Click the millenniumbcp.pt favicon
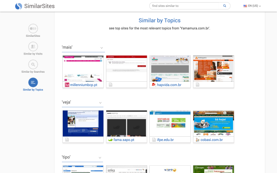This screenshot has width=277, height=173. pos(67,85)
